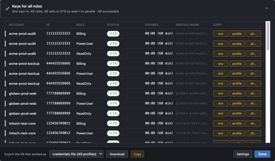
Task: Click the 49 succeeded summary text
Action: coord(109,11)
